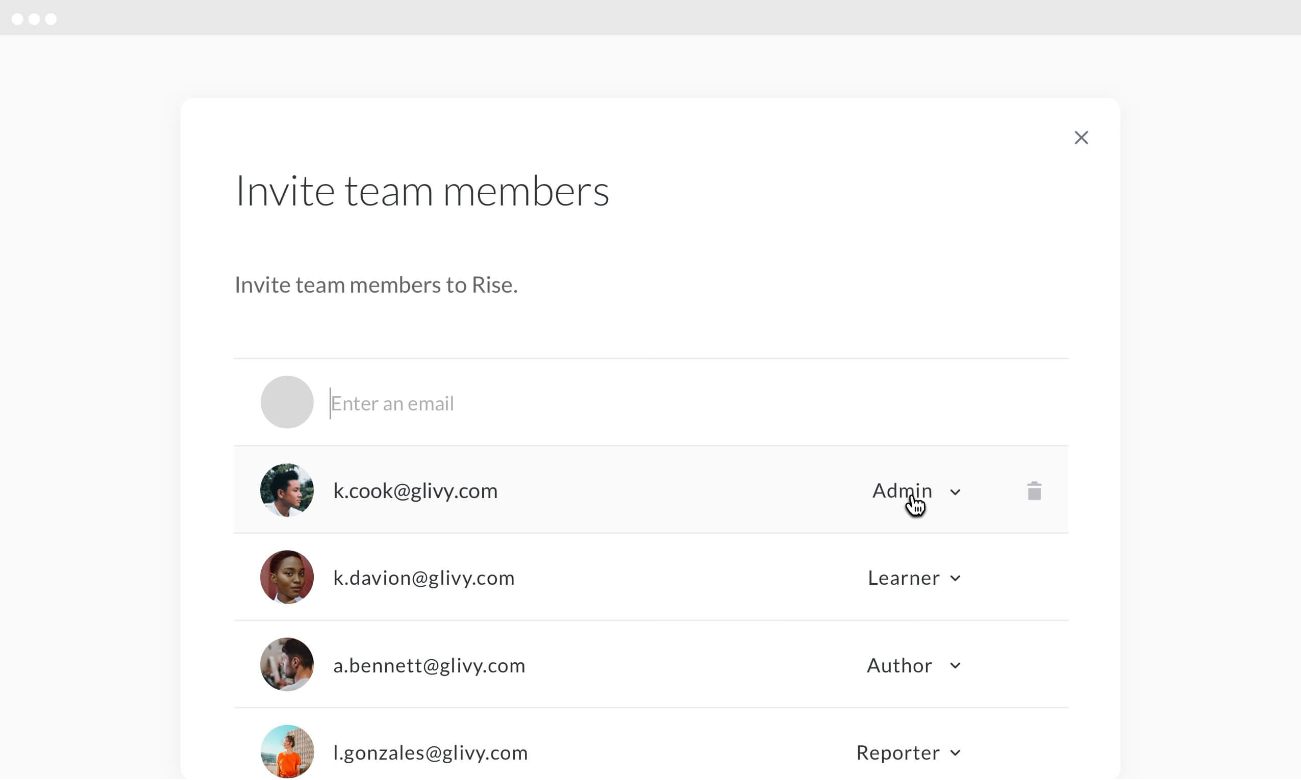This screenshot has height=780, width=1301.
Task: Click the chevron next to Learner
Action: [955, 579]
